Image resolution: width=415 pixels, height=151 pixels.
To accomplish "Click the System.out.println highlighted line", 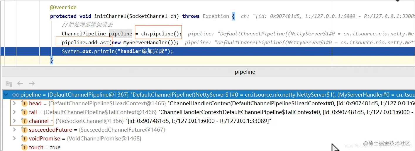I will (x=207, y=51).
